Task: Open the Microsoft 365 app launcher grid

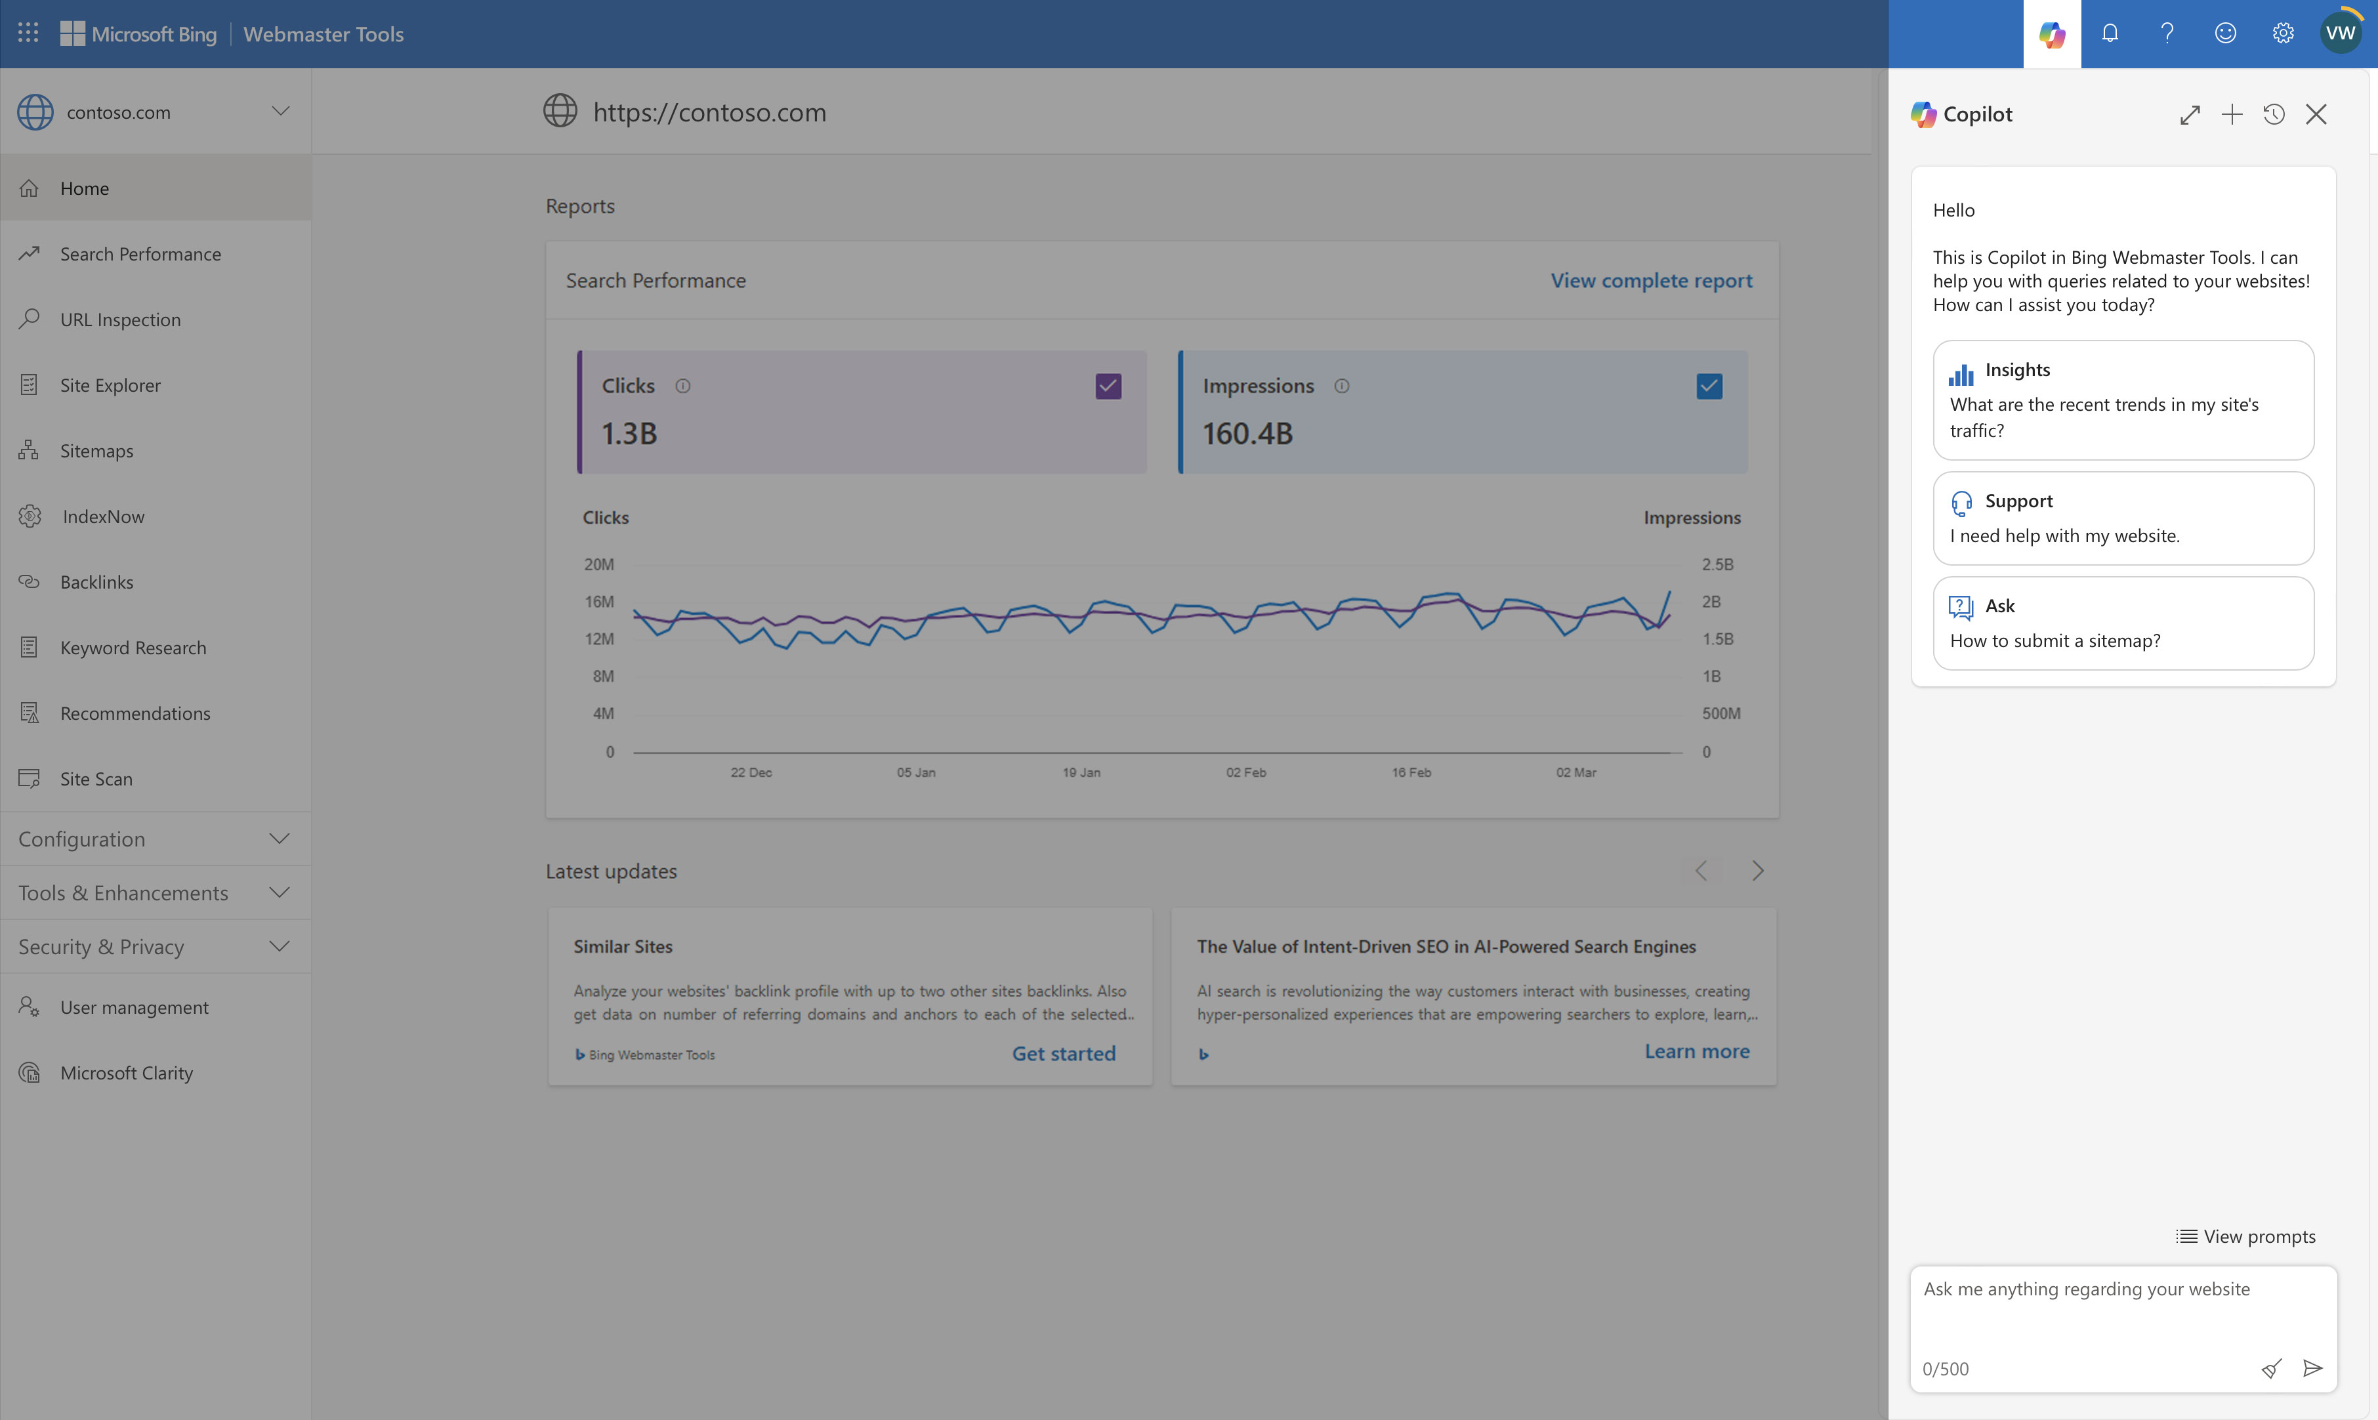Action: [x=28, y=31]
